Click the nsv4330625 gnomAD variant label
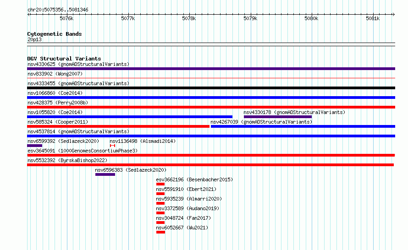This screenshot has width=408, height=250. (x=78, y=64)
